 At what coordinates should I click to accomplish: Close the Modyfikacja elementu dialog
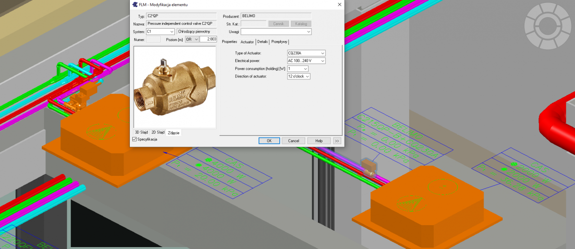(339, 5)
